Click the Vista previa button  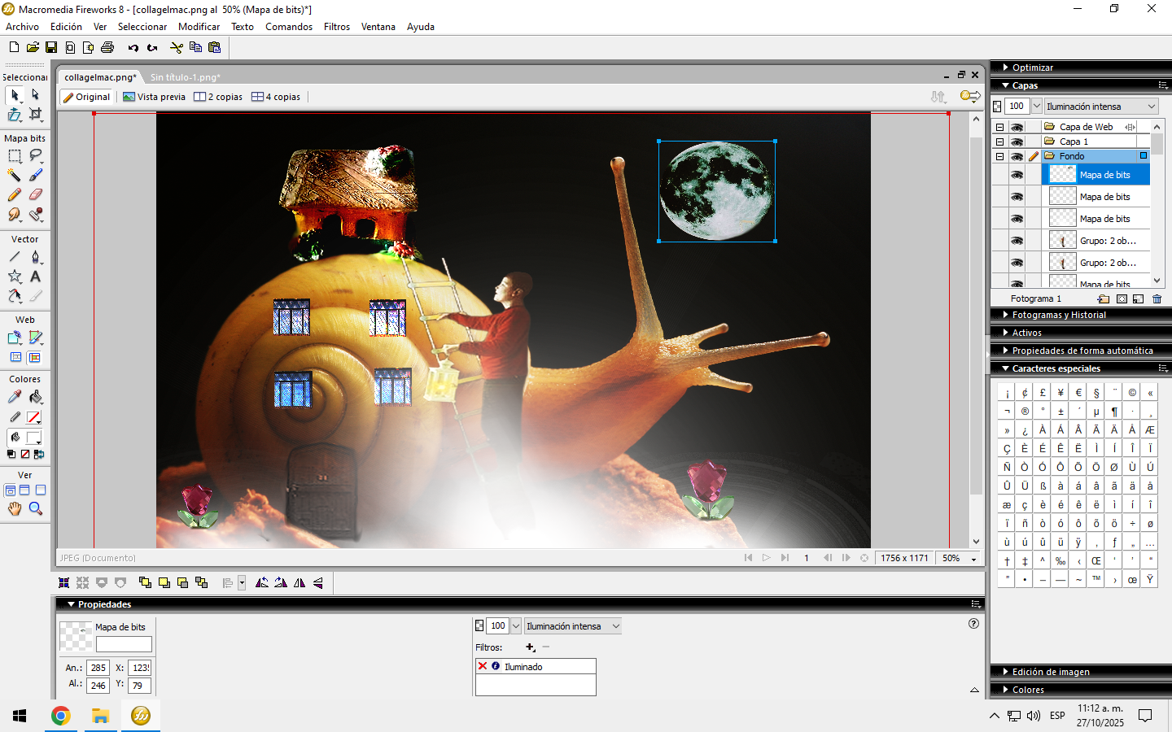point(154,97)
